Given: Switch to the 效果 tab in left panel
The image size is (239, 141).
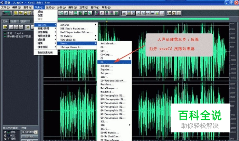Looking at the screenshot, I should [14, 21].
